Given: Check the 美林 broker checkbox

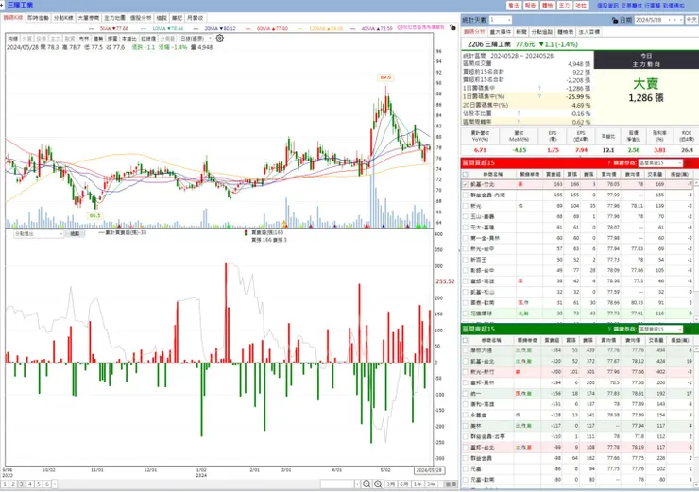Looking at the screenshot, I should click(466, 426).
